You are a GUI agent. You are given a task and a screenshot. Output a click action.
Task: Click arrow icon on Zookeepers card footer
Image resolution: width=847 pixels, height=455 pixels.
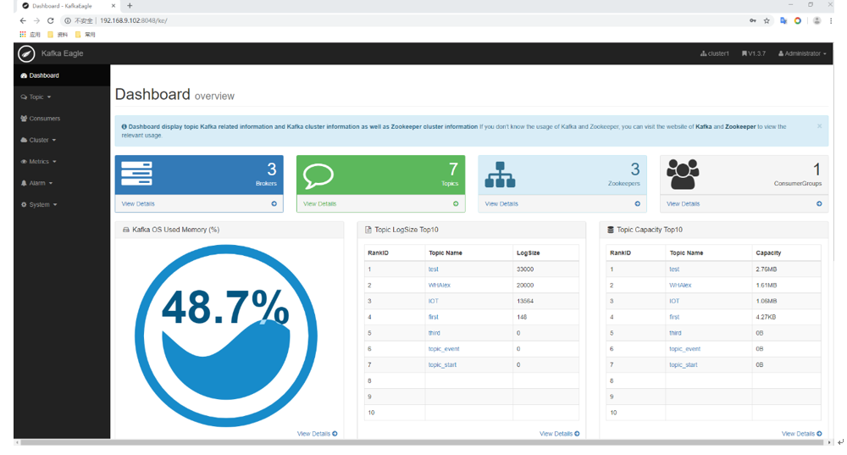[x=638, y=203]
